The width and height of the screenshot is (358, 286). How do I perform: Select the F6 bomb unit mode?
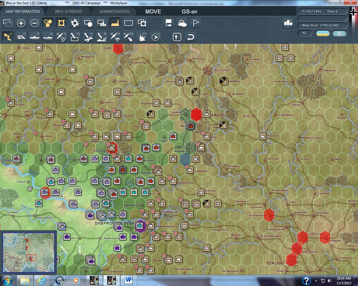[x=75, y=37]
